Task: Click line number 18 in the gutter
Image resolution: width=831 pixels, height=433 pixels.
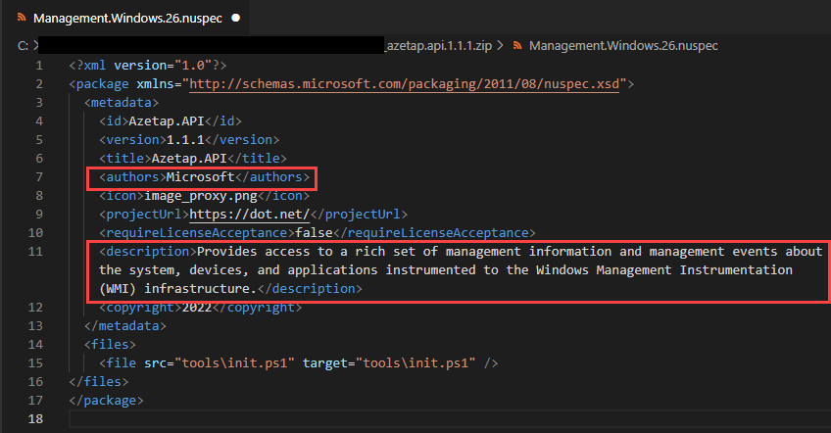Action: (35, 418)
